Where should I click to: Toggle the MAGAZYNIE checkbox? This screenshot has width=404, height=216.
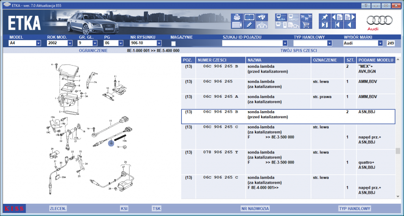click(x=174, y=43)
